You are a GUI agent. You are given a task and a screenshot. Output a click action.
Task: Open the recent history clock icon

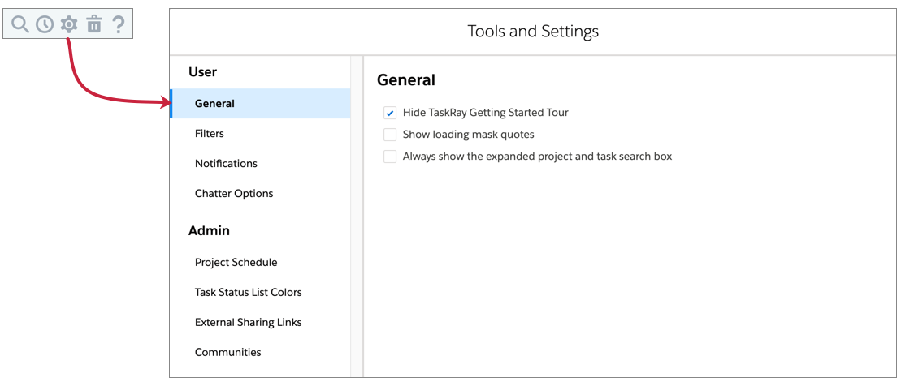coord(45,24)
